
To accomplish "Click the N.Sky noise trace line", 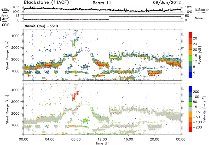I will (102, 10).
